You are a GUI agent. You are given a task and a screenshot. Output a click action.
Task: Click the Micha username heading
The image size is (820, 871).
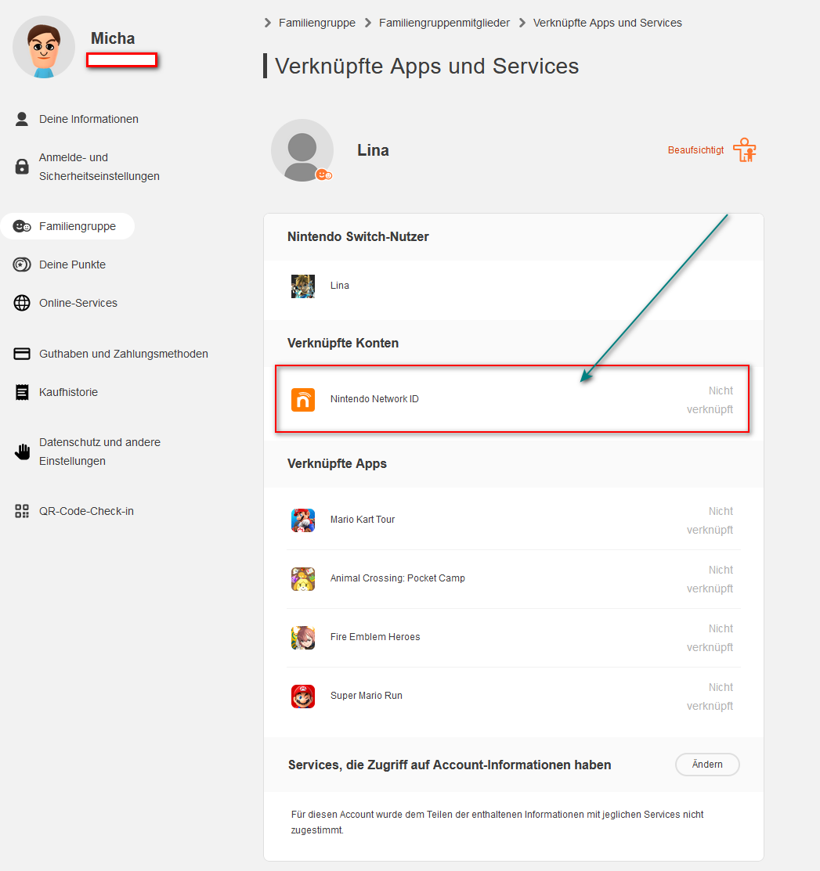[113, 38]
